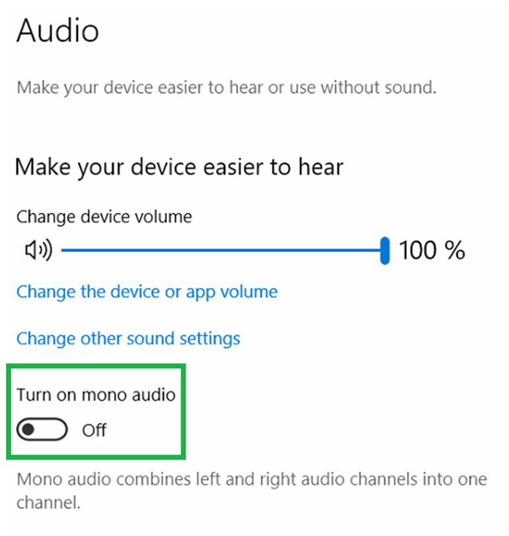This screenshot has width=509, height=536.
Task: Click the middle of the volume slider track
Action: pyautogui.click(x=221, y=250)
